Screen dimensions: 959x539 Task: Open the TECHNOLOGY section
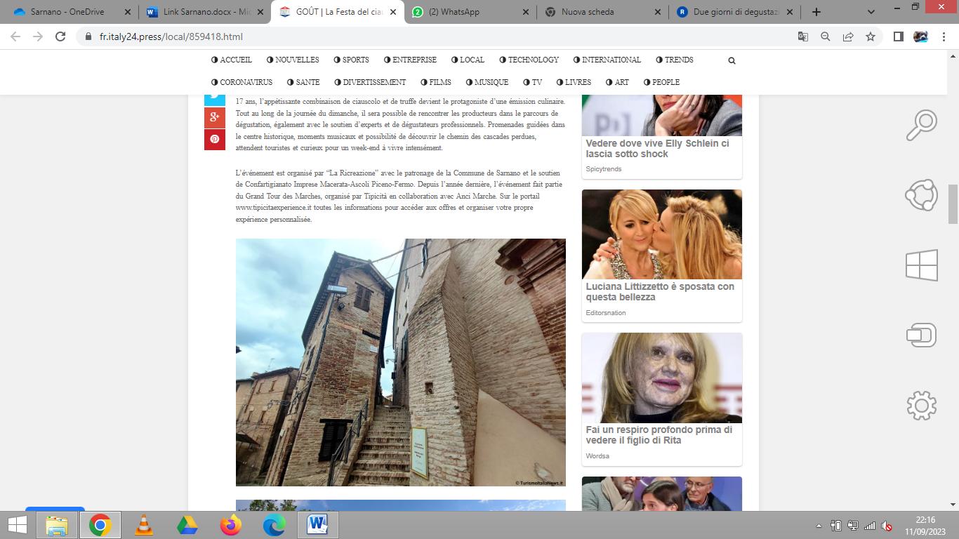pos(529,60)
